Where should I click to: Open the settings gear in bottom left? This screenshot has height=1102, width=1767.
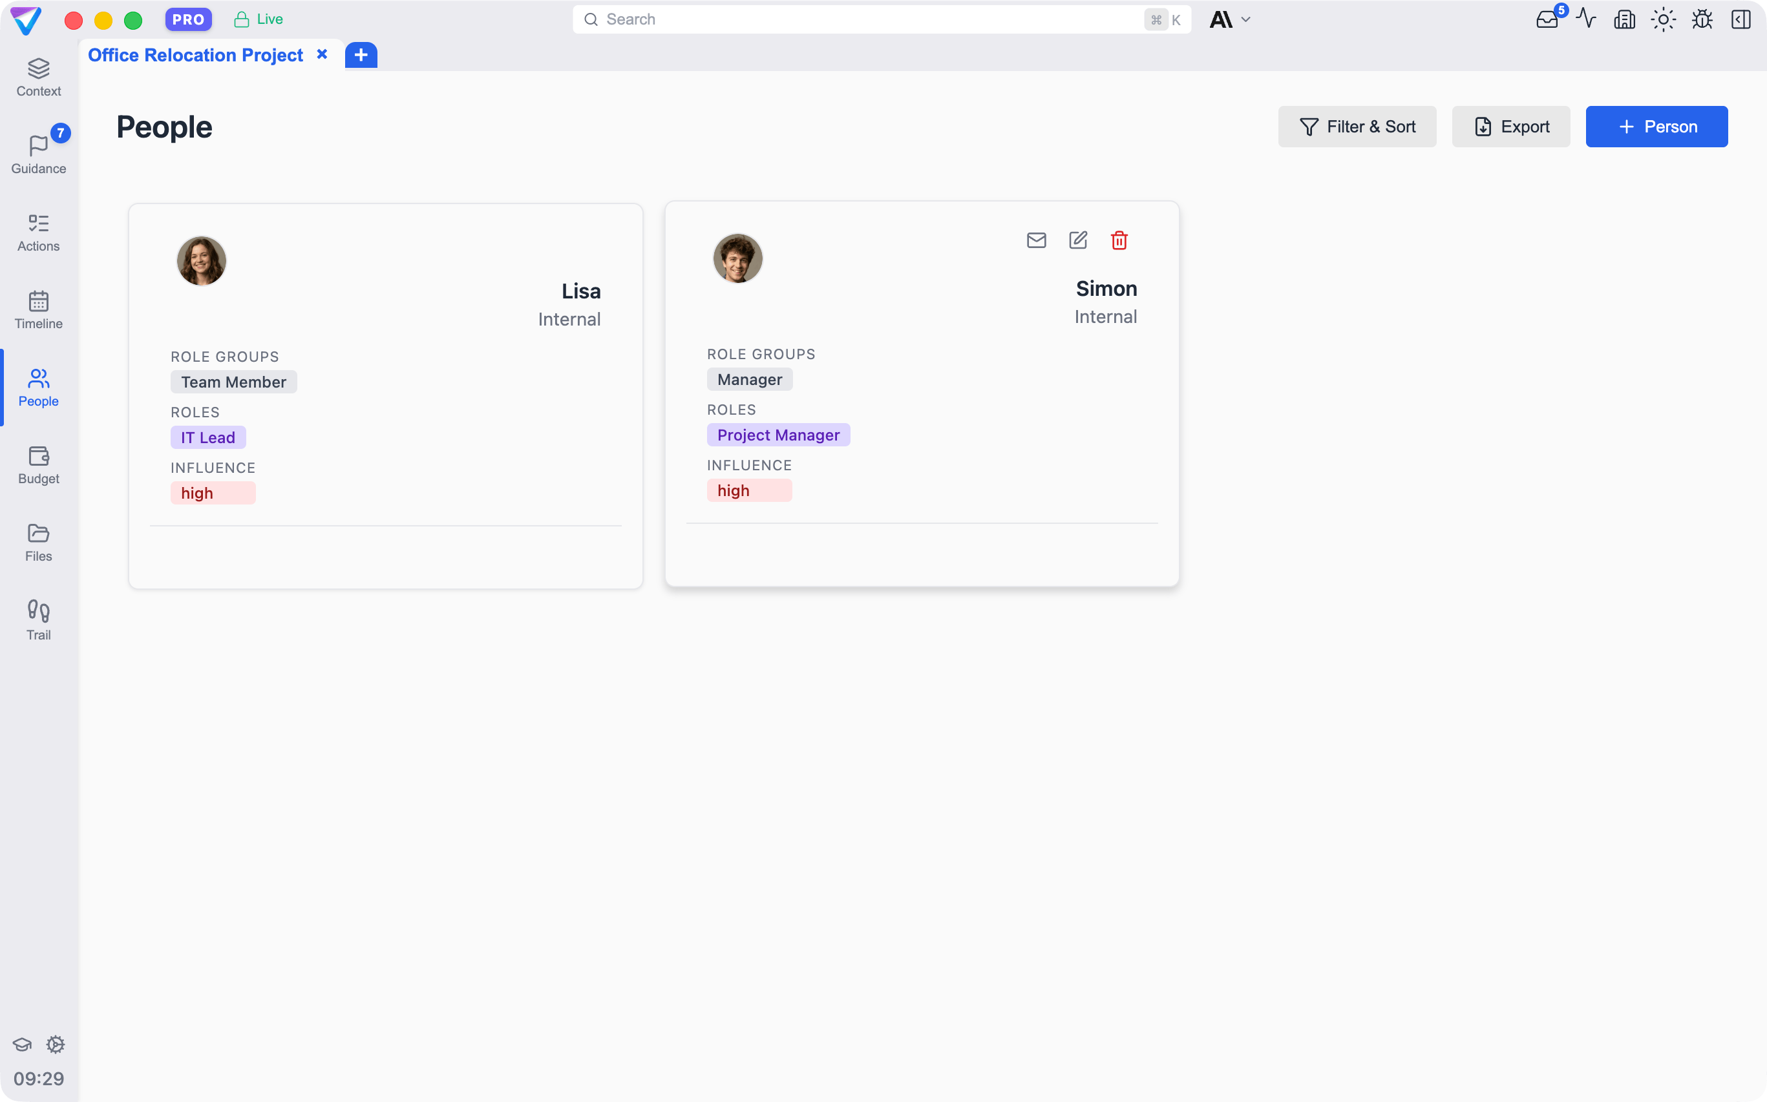point(56,1044)
